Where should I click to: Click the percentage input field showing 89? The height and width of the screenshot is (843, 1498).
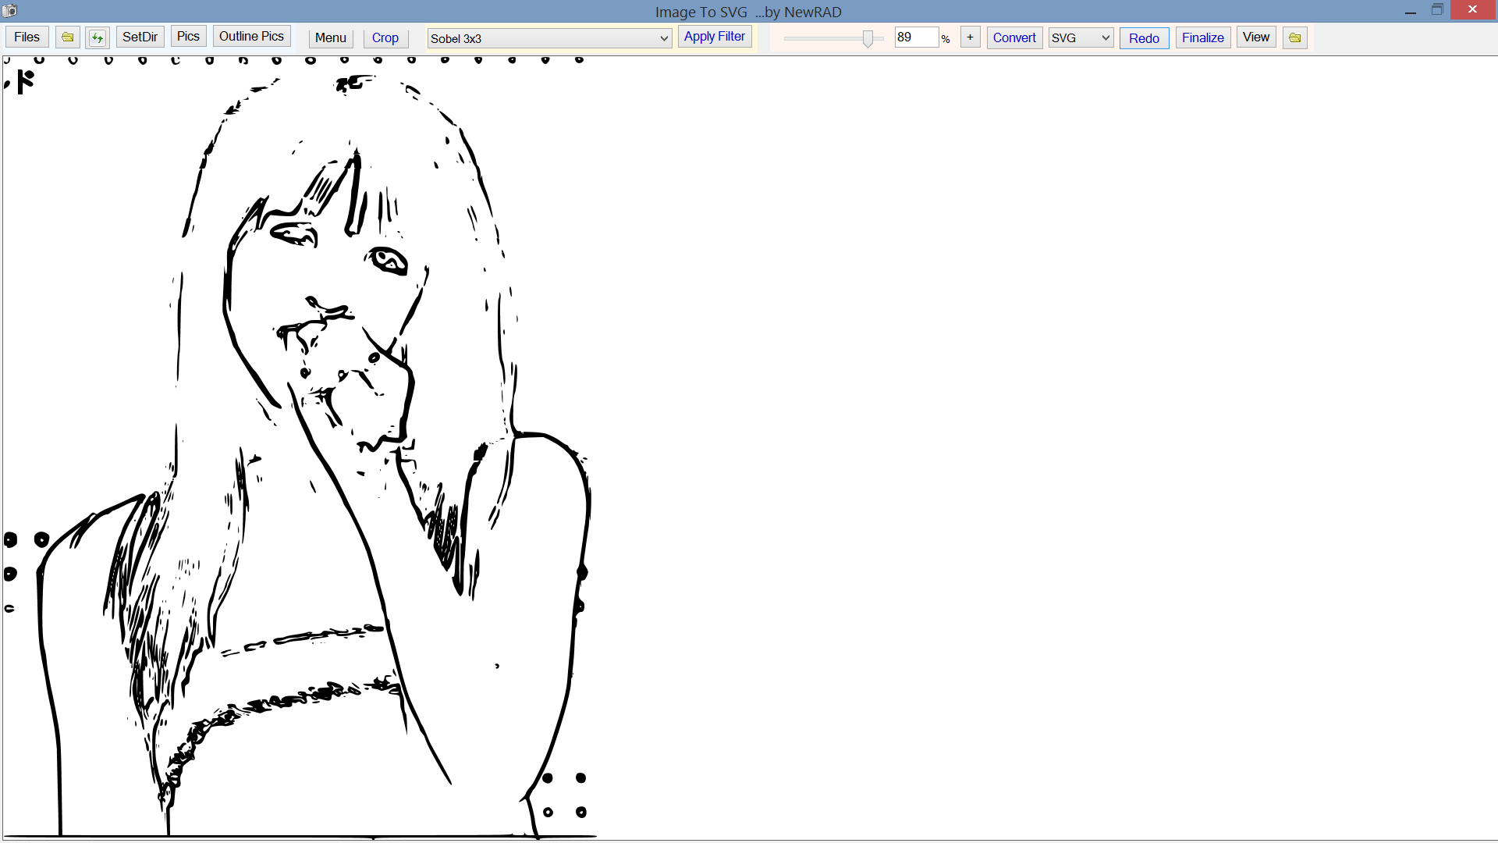(916, 37)
